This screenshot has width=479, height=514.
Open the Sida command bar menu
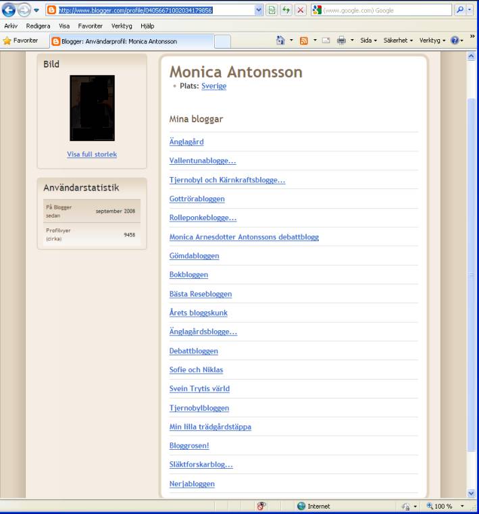pos(368,41)
